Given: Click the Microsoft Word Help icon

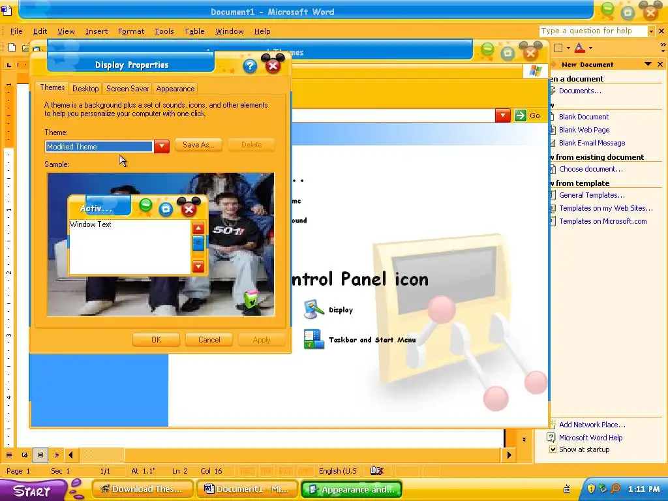Looking at the screenshot, I should pos(551,438).
